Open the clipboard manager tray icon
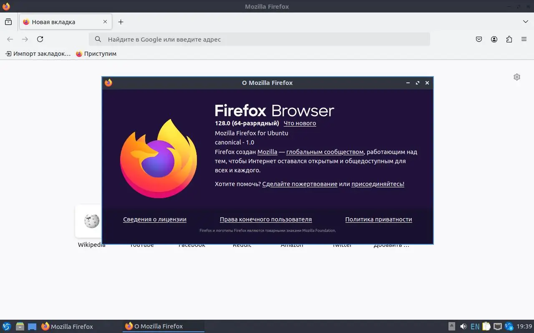The height and width of the screenshot is (333, 534). (x=486, y=326)
